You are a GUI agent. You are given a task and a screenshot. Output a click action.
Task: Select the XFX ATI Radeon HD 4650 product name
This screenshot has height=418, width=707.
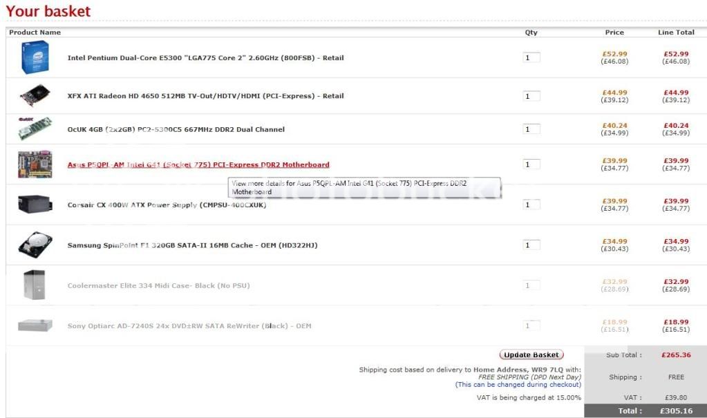click(205, 96)
